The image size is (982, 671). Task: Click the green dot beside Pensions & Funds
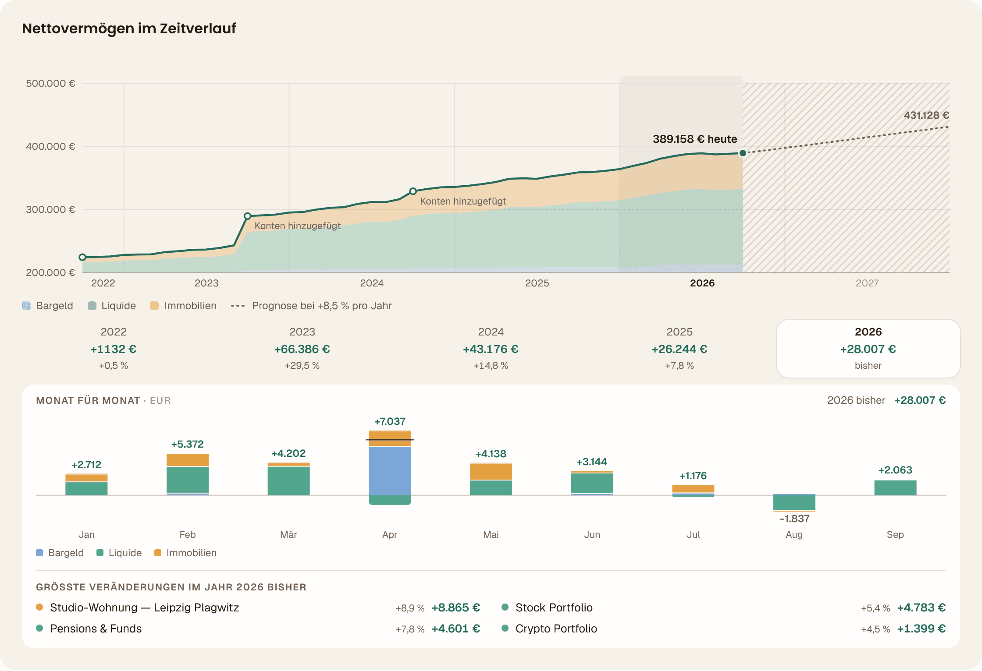pyautogui.click(x=39, y=628)
